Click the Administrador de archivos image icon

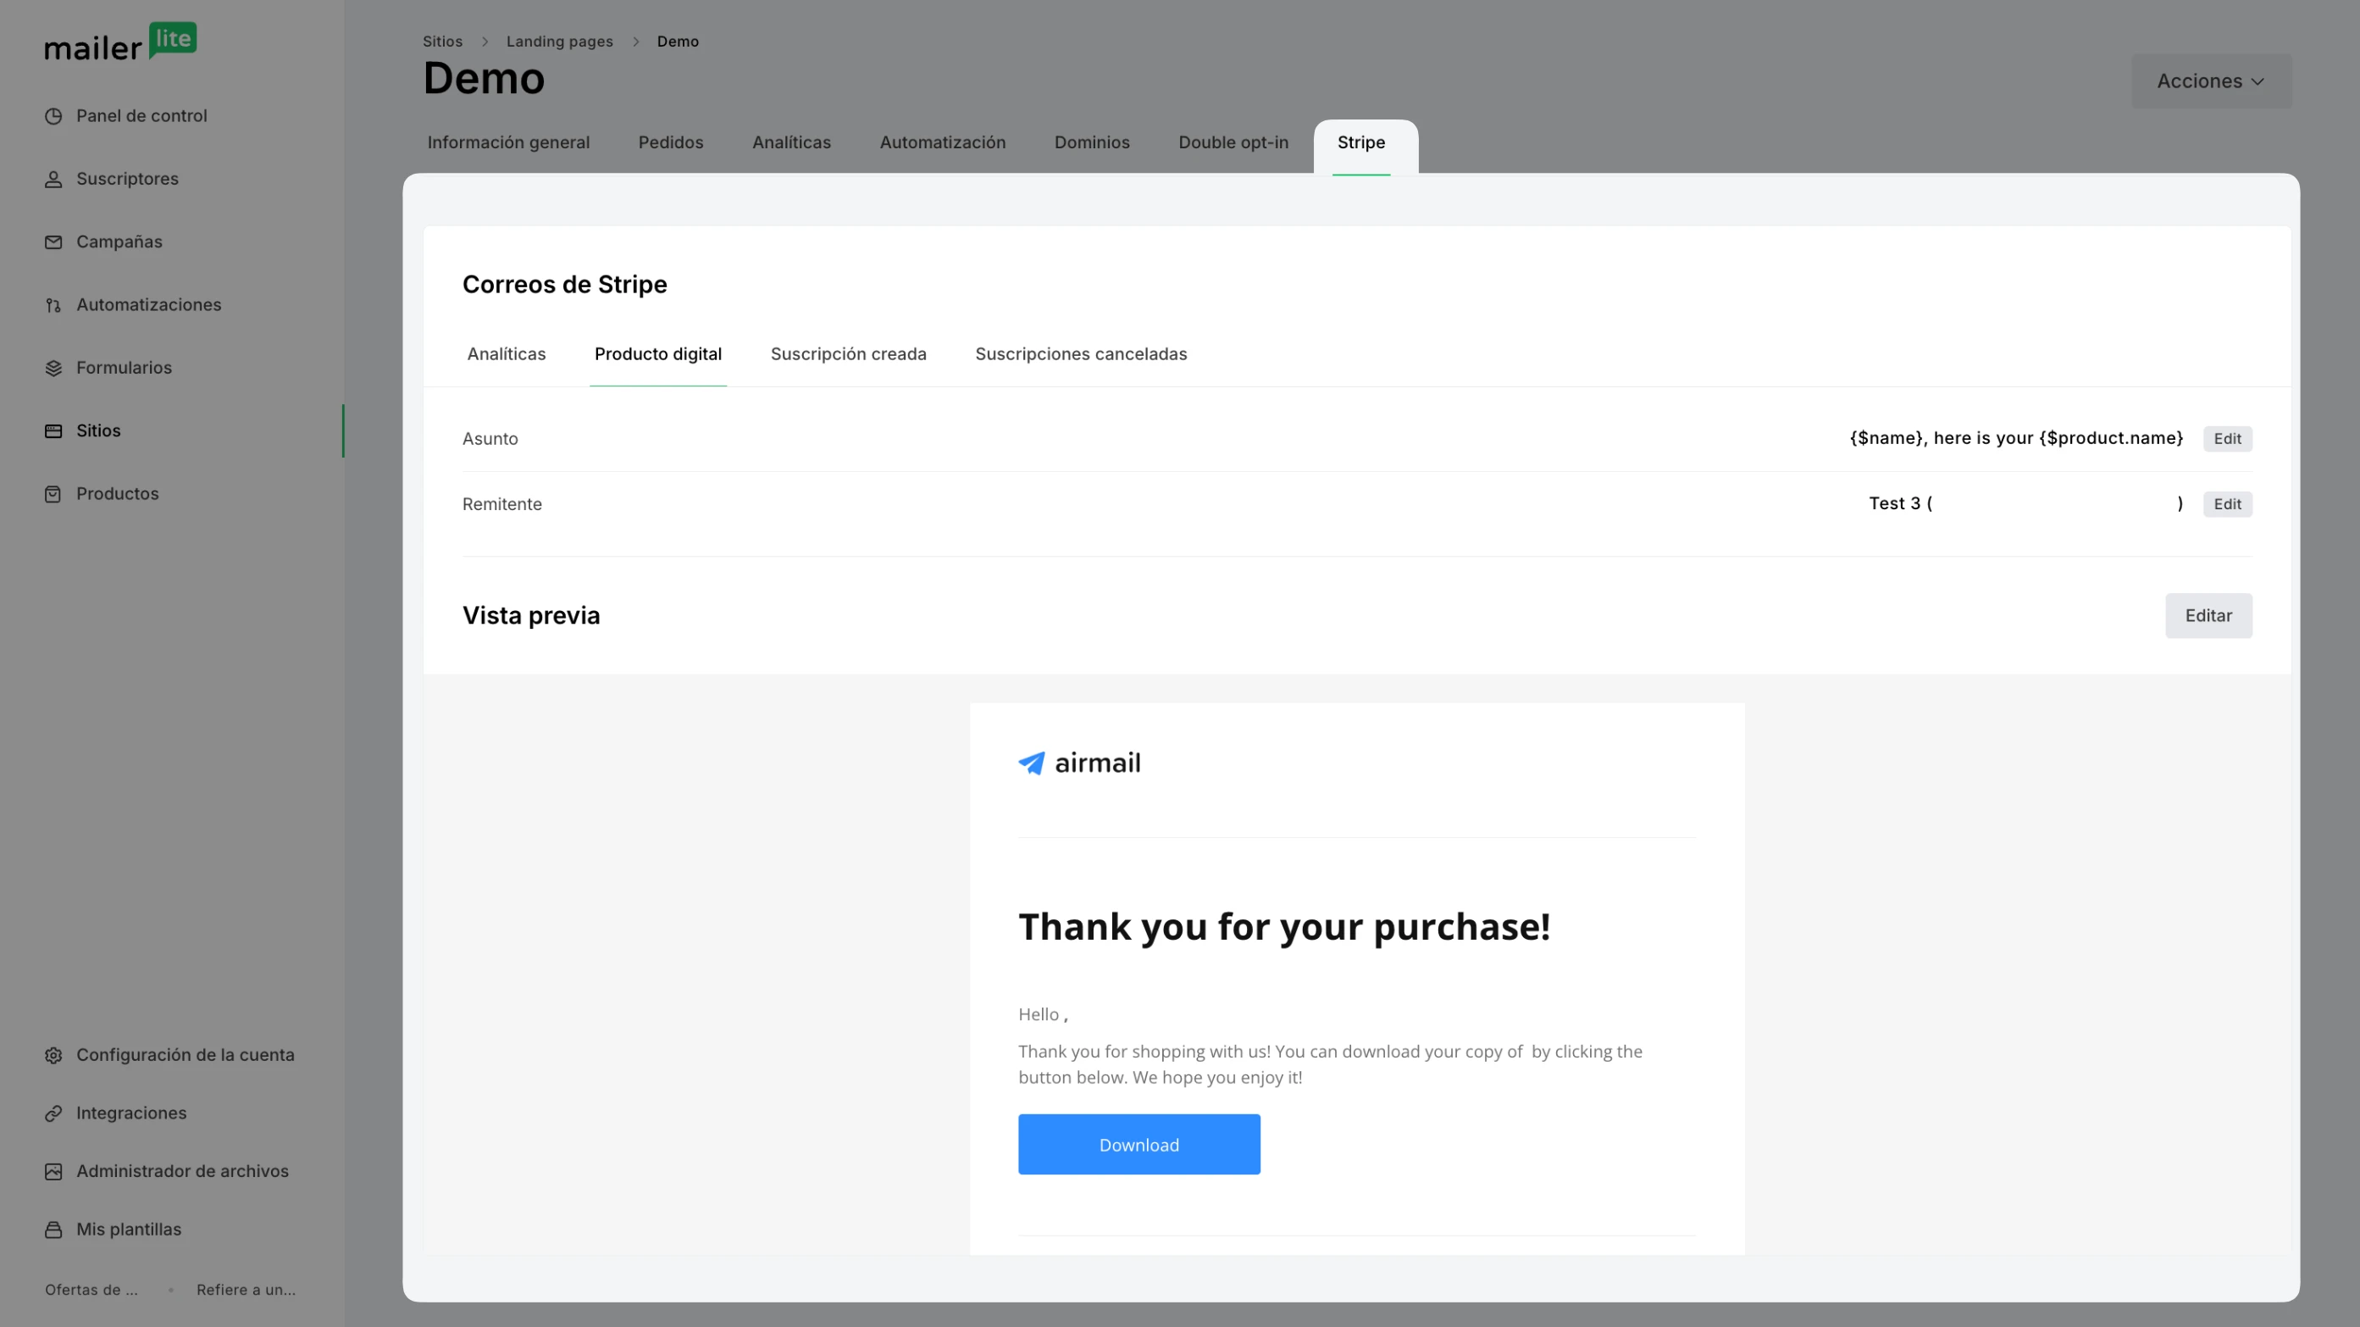53,1172
